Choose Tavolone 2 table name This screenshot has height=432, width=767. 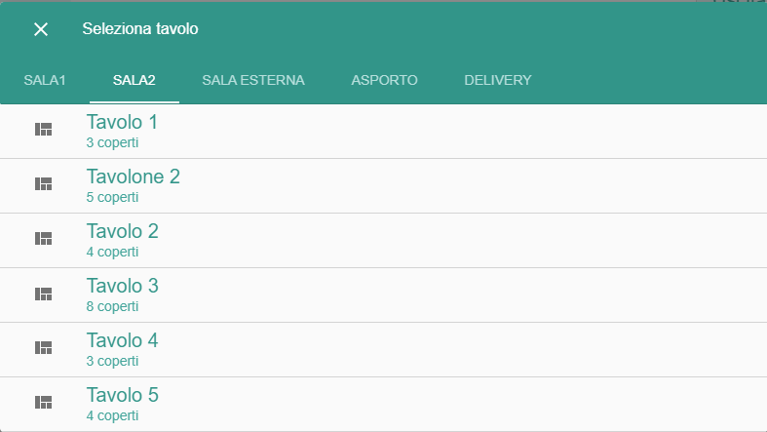point(134,177)
